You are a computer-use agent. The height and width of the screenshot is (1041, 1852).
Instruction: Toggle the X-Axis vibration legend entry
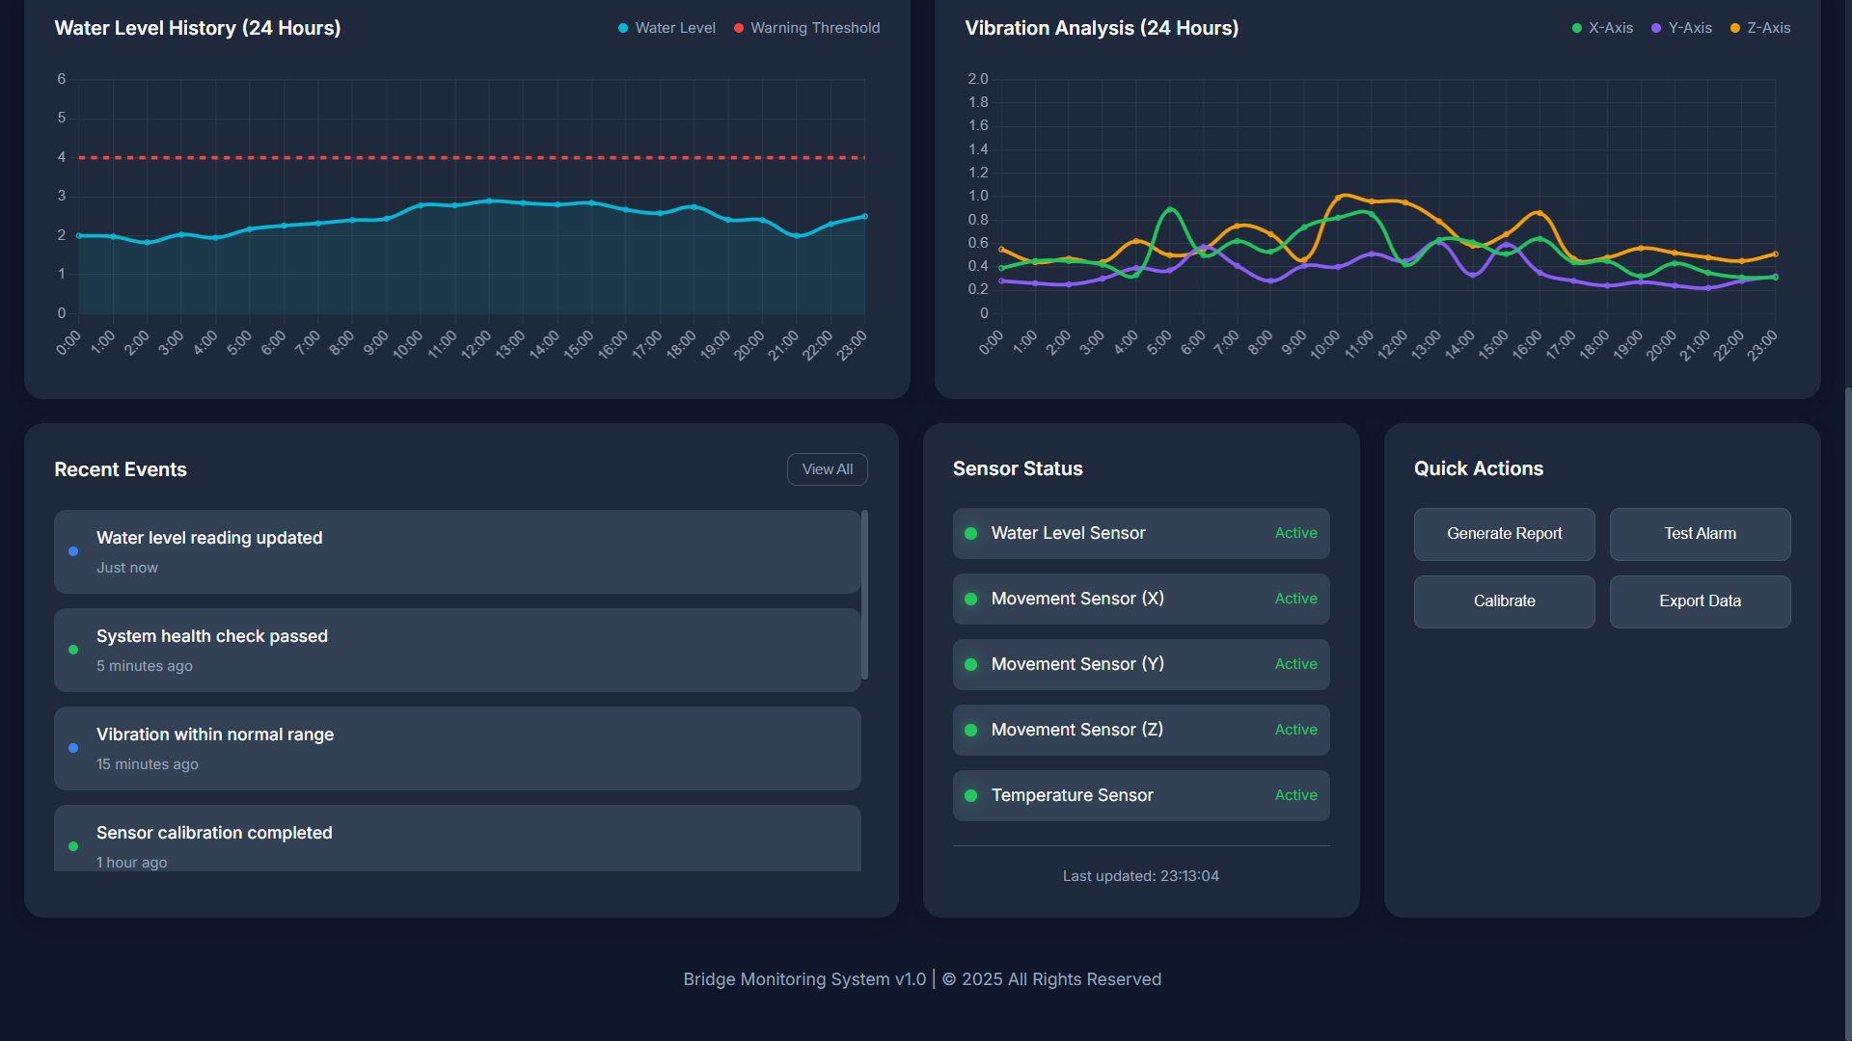(x=1601, y=28)
